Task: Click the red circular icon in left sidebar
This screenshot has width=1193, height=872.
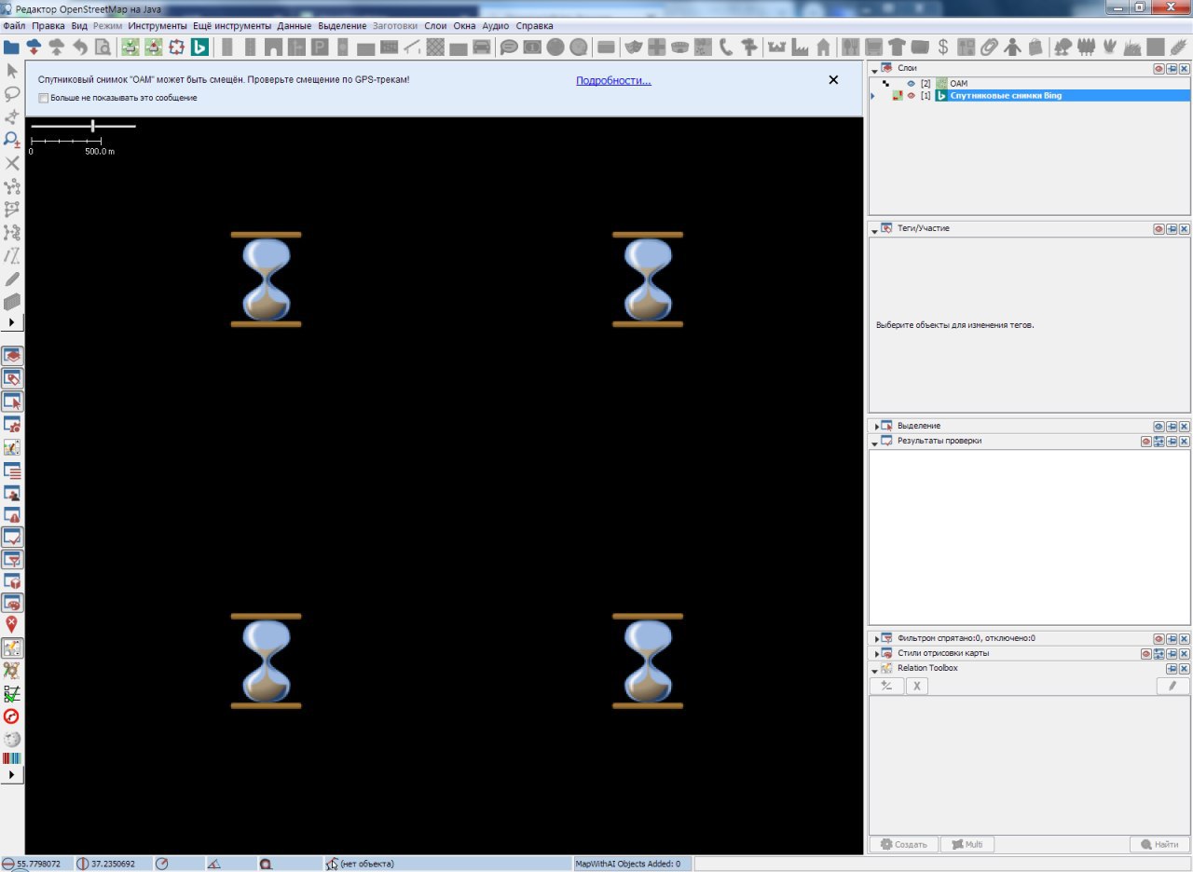Action: (12, 716)
